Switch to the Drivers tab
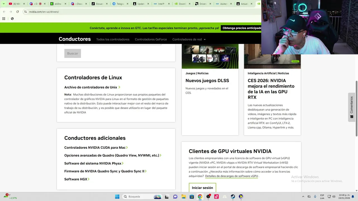This screenshot has height=201, width=358. [x=203, y=4]
